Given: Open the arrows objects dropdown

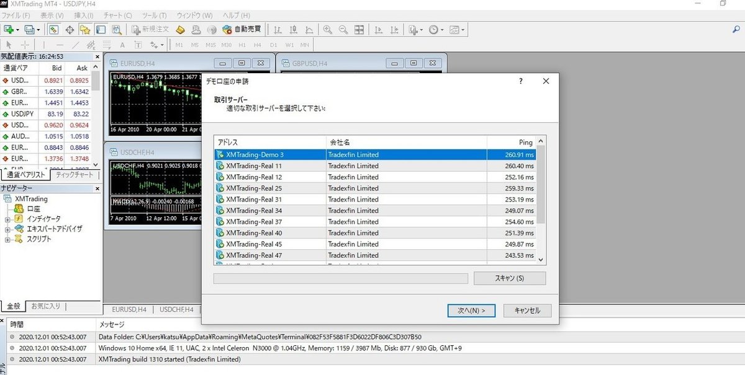Looking at the screenshot, I should pos(156,45).
